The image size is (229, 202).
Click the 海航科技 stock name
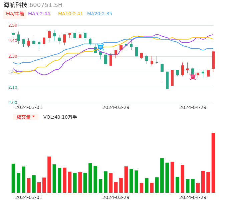click(15, 5)
